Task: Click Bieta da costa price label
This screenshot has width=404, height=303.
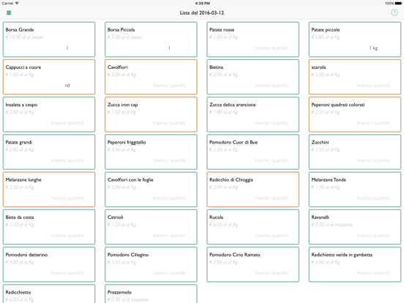Action: pos(20,225)
